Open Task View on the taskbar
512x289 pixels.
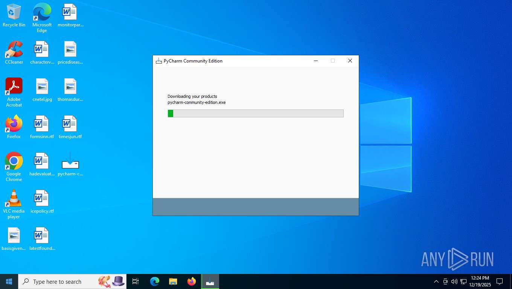(x=136, y=281)
